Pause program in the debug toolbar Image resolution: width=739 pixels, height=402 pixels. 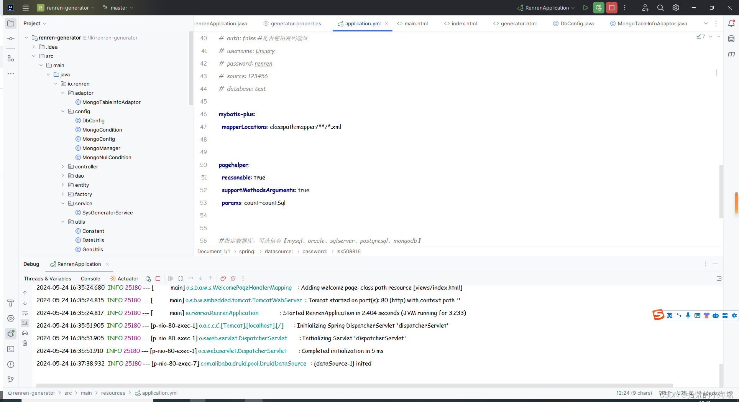pos(181,278)
